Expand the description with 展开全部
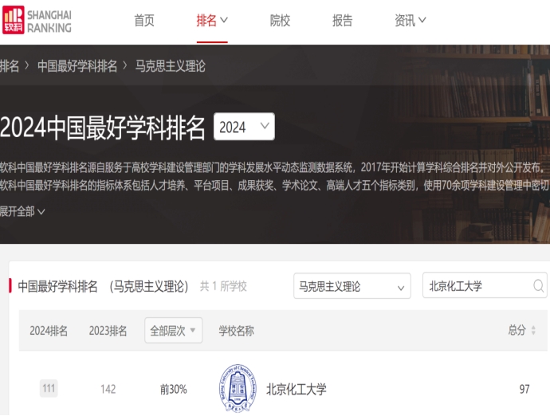This screenshot has width=550, height=416. click(x=22, y=211)
